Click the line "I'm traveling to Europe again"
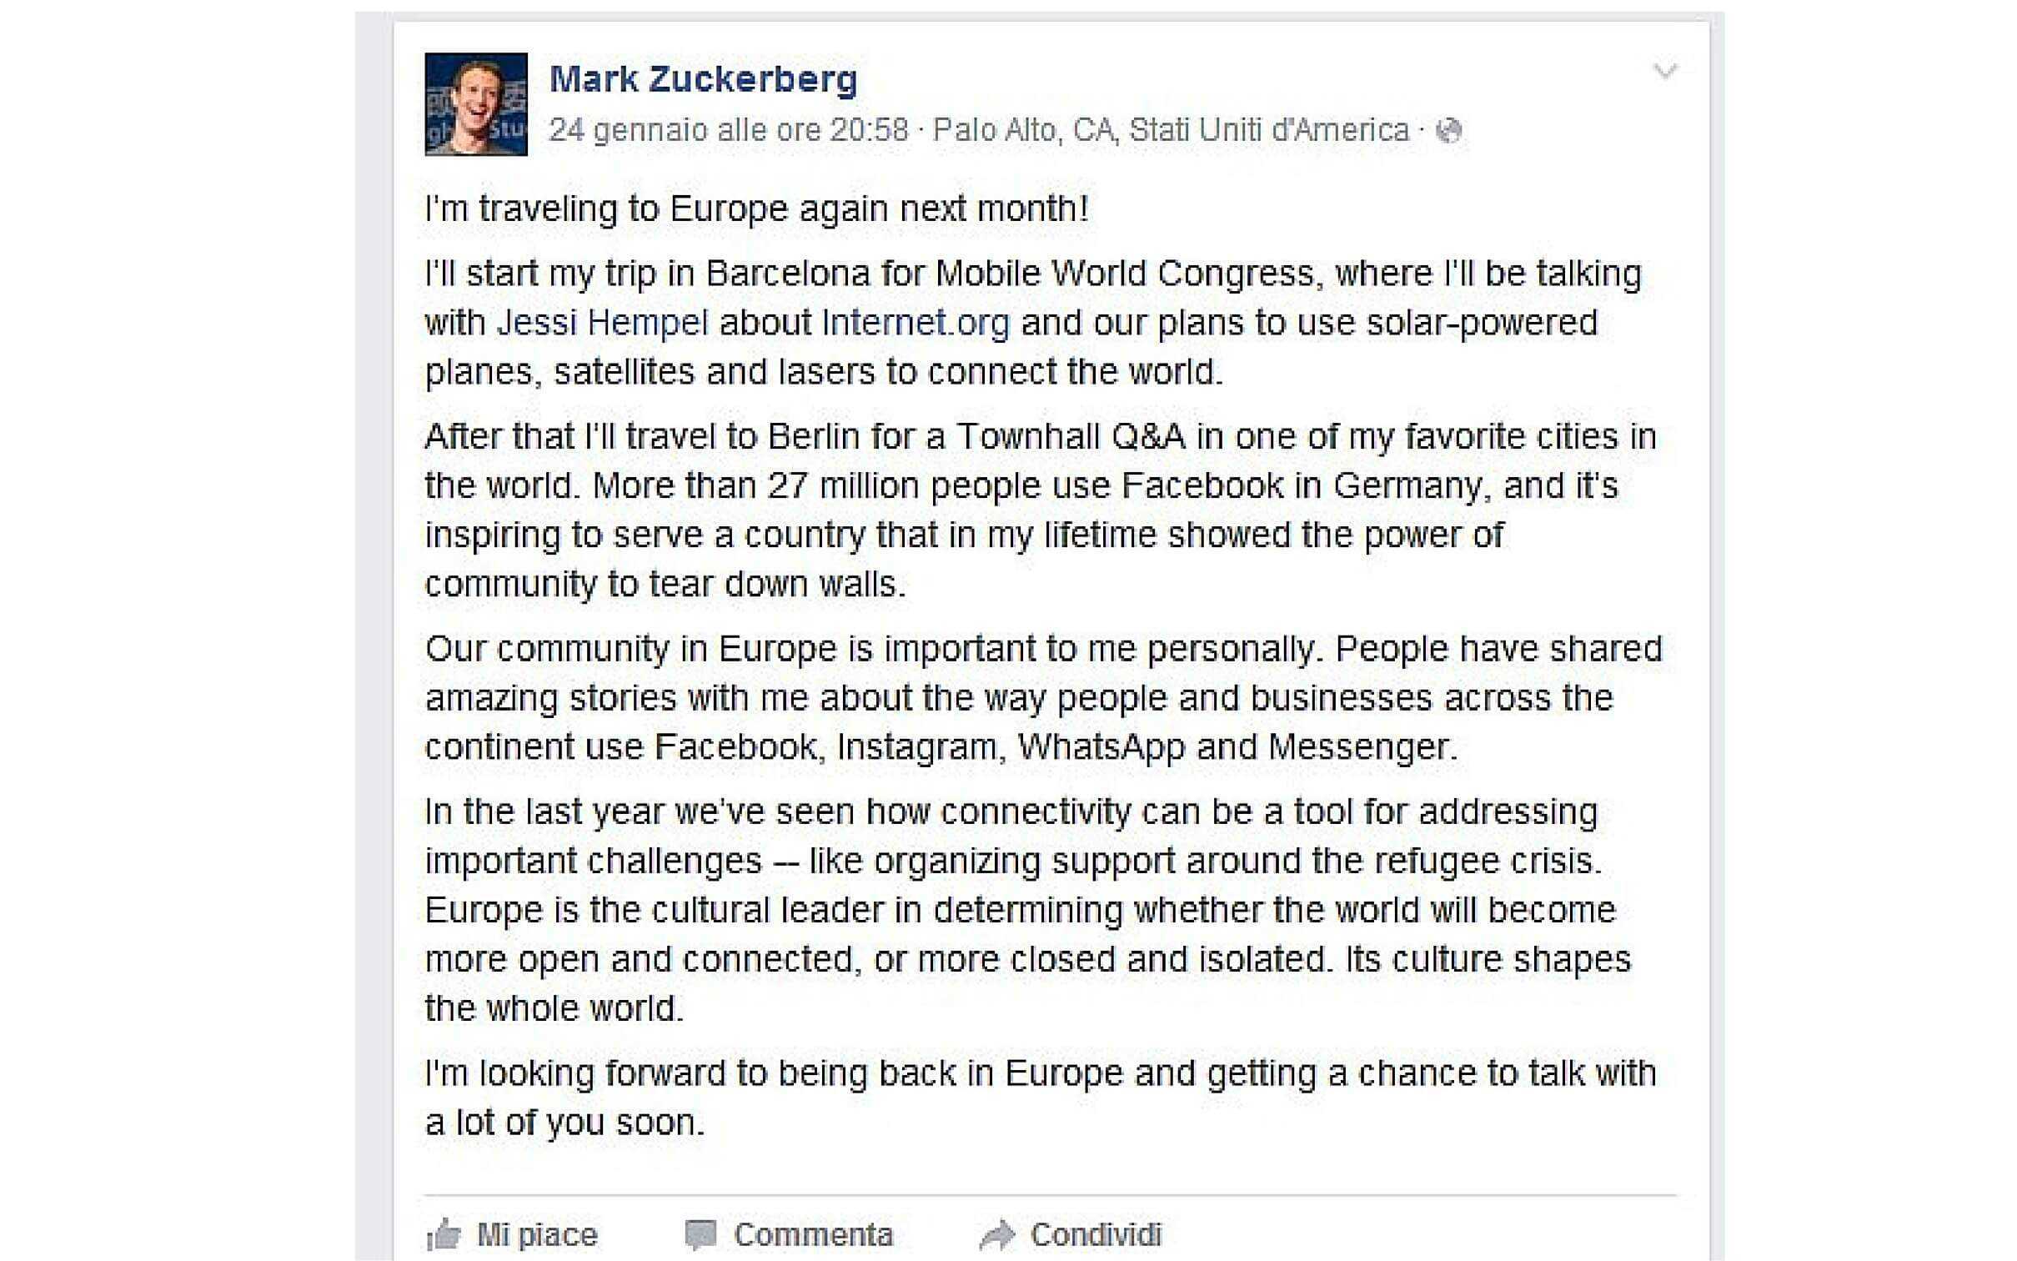This screenshot has width=2017, height=1261. click(x=756, y=208)
